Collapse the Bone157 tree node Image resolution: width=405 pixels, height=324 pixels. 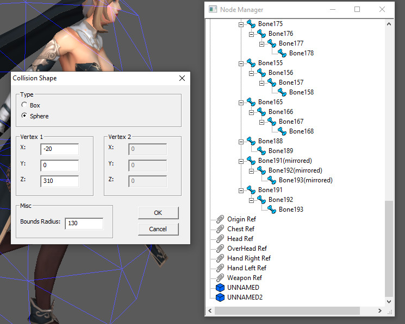point(261,83)
